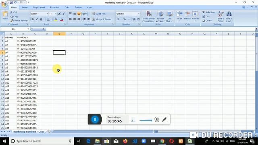Switch to the Review tab
Viewport: 258px width, 145px height.
click(78, 7)
